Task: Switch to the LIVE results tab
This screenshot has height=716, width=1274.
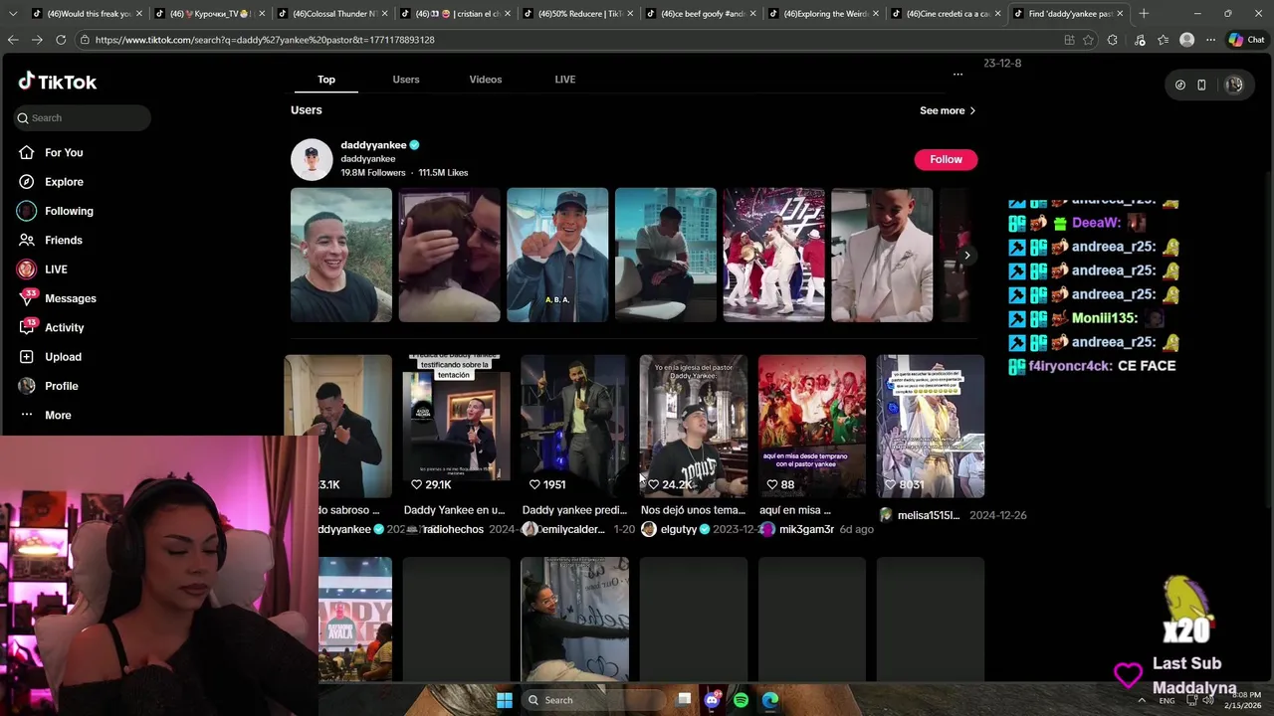Action: 565,80
